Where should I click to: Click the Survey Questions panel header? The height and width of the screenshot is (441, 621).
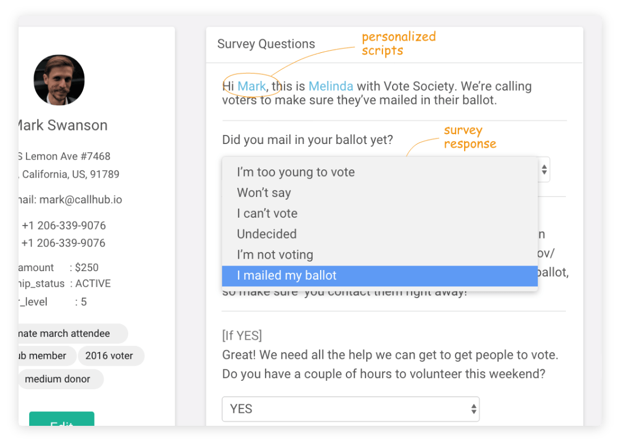[266, 44]
